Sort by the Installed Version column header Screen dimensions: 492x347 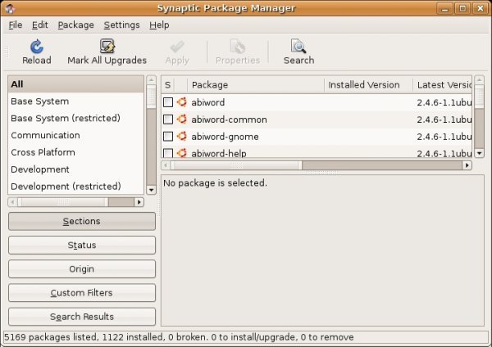[364, 85]
